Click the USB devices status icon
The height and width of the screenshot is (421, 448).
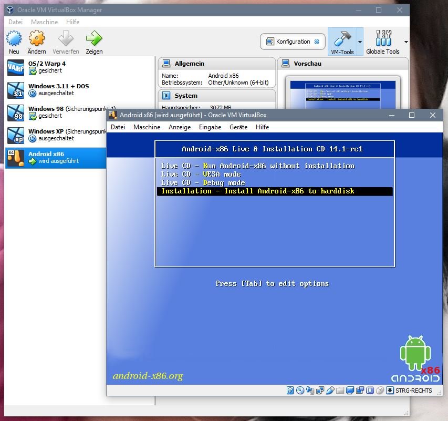330,391
